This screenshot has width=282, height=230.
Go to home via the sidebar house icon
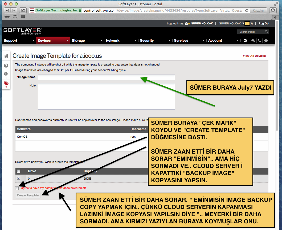(x=6, y=56)
